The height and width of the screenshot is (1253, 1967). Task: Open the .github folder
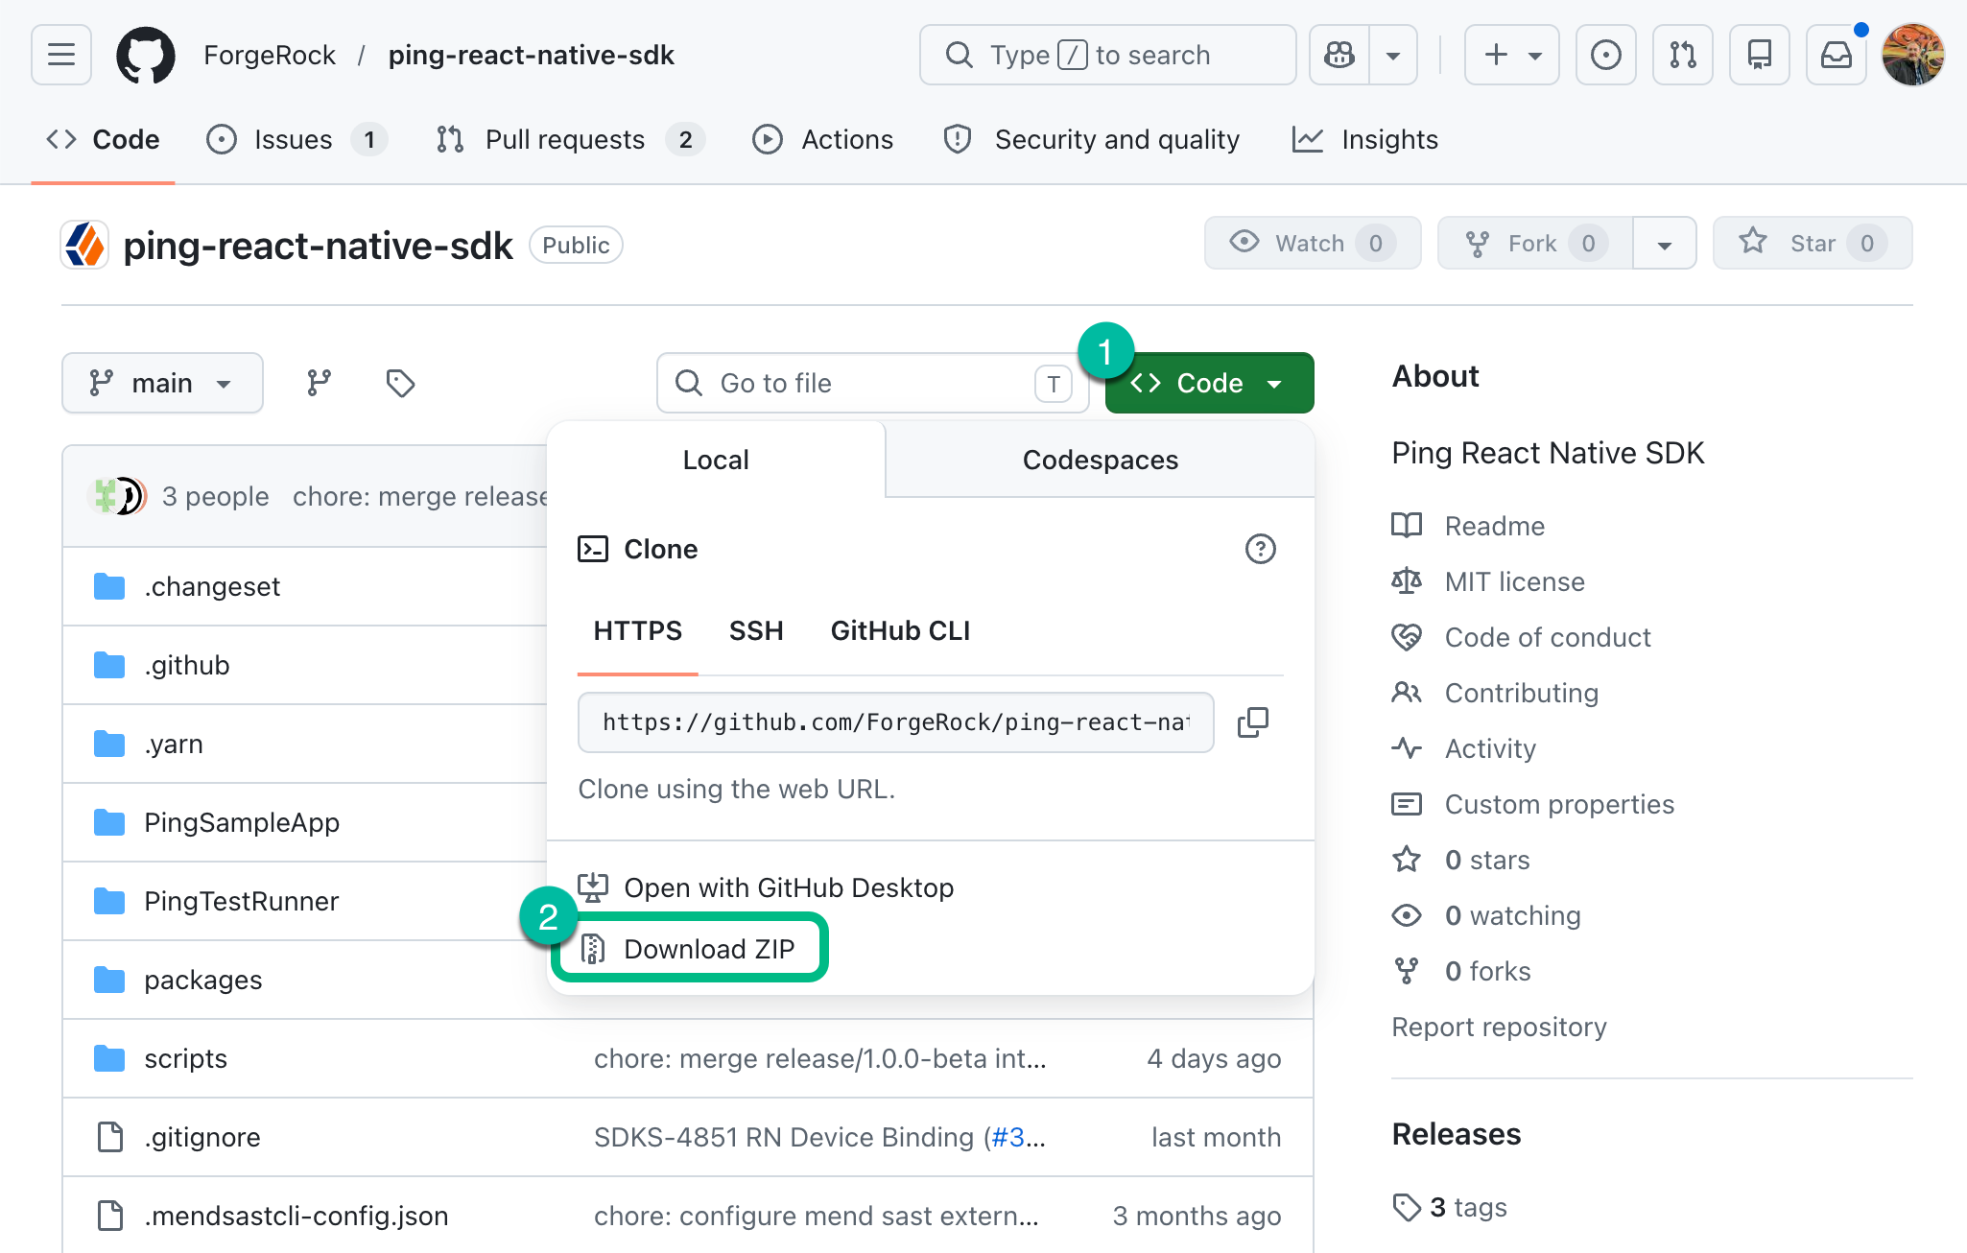[x=187, y=665]
